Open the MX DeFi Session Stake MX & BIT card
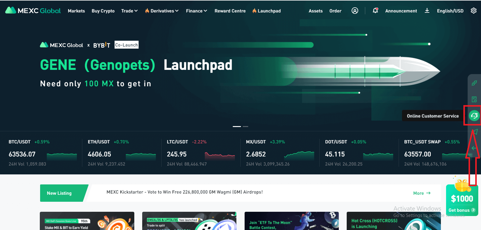The width and height of the screenshot is (481, 230). [x=87, y=221]
